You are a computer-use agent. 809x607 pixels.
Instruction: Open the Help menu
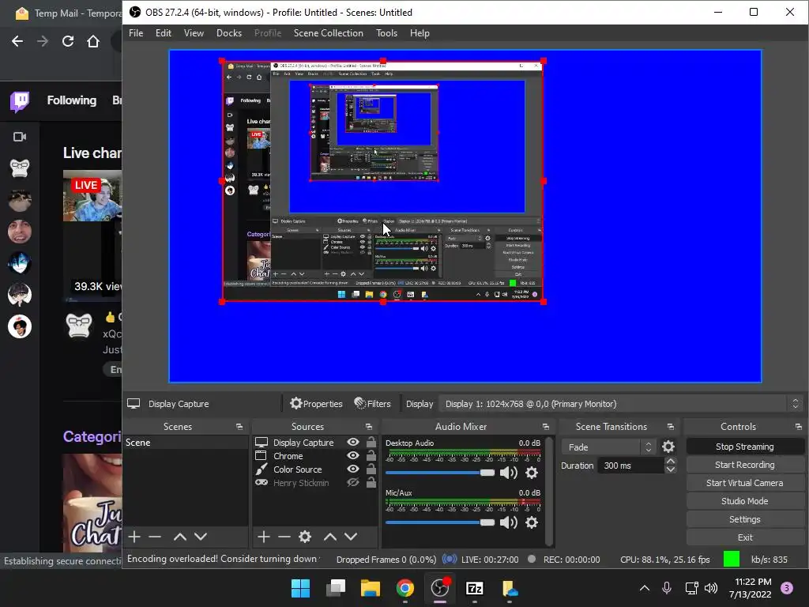(x=420, y=33)
